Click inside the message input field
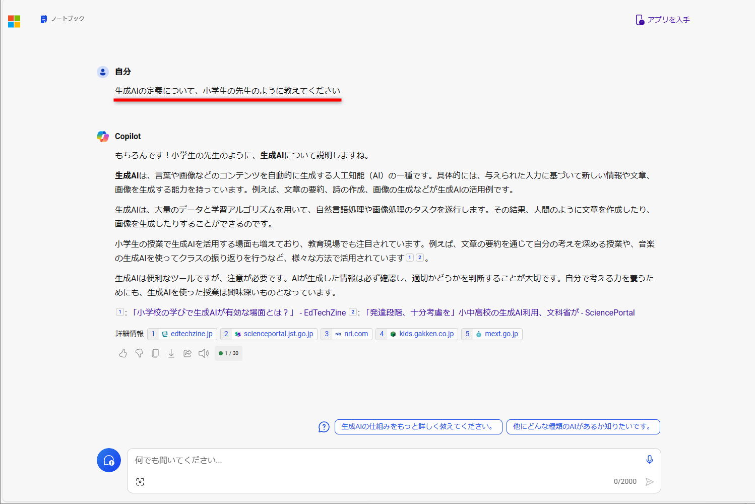The height and width of the screenshot is (504, 755). pos(353,460)
